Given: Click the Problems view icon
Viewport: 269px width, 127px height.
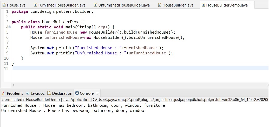Looking at the screenshot, I should [4, 93].
